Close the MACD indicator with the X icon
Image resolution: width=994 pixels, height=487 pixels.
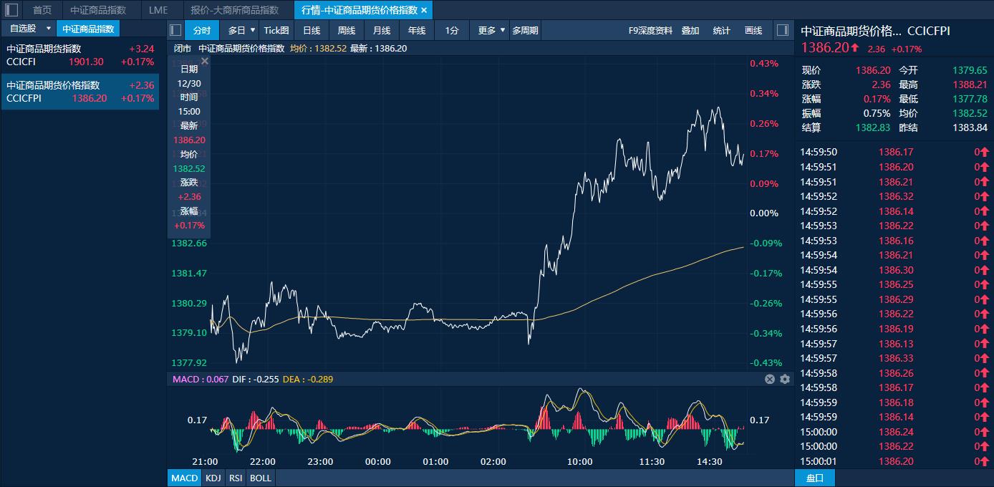tap(770, 379)
